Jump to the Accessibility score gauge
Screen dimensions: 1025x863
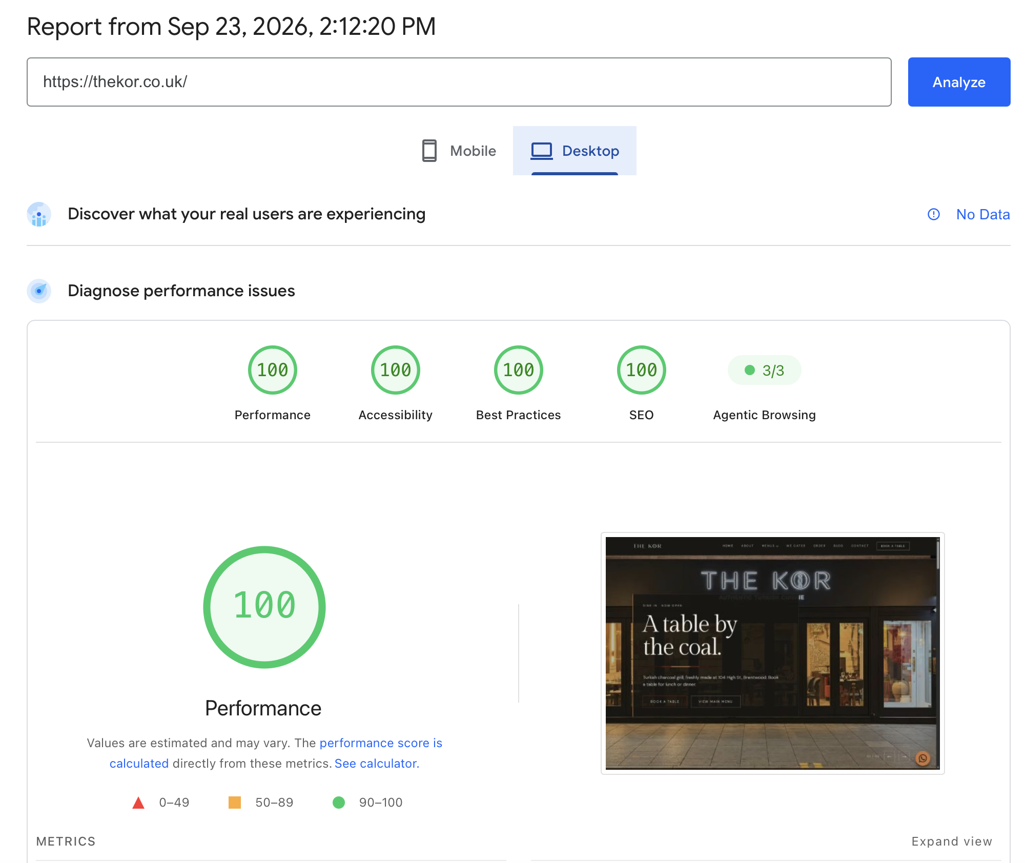click(396, 370)
